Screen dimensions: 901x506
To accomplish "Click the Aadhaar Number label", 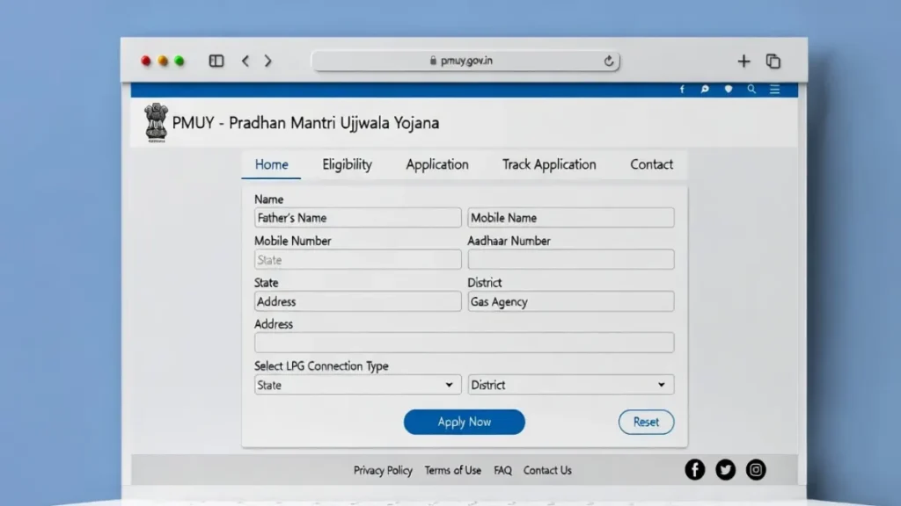I will pos(509,241).
